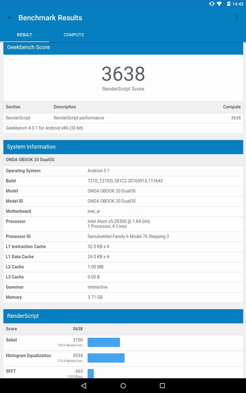Tap the RenderScript Score label
This screenshot has width=246, height=393.
(123, 89)
